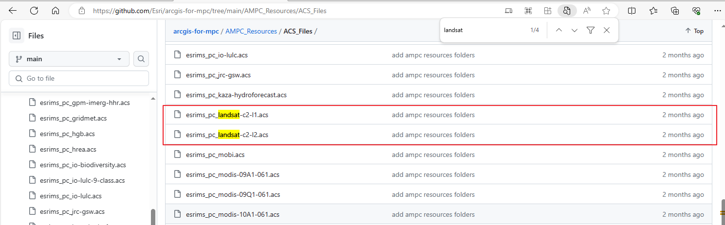The height and width of the screenshot is (225, 725).
Task: Open esrims_pc_modis-10A1-061.acs file
Action: (x=233, y=214)
